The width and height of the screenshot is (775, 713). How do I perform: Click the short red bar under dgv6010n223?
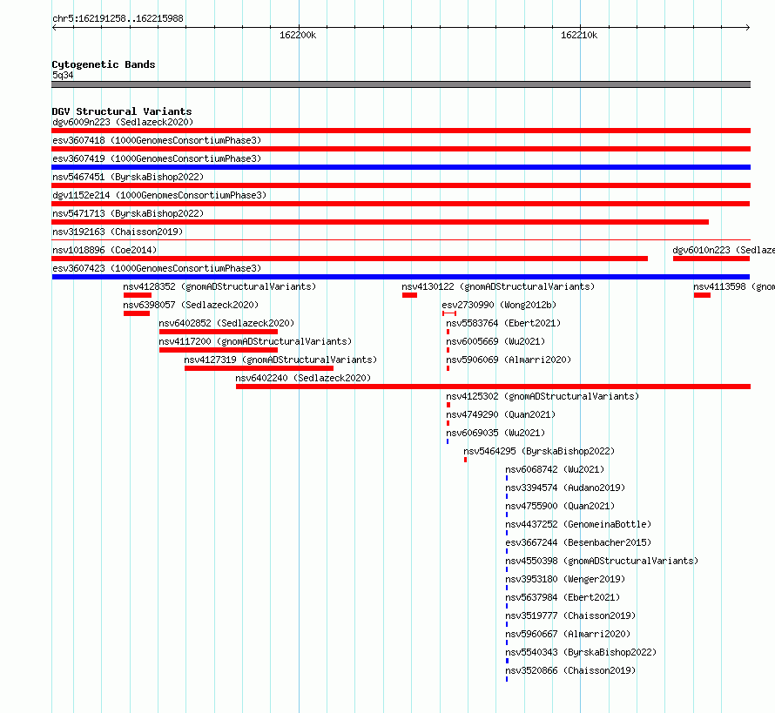[x=711, y=259]
